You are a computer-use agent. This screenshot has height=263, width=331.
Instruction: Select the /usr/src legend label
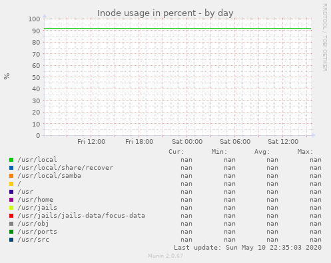[x=33, y=240]
